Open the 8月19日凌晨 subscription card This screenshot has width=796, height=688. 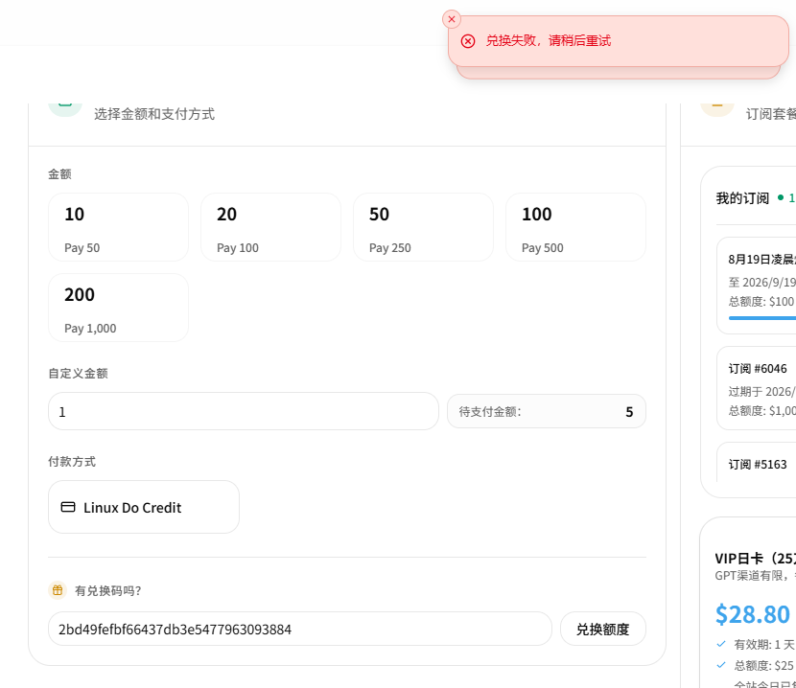pos(757,286)
